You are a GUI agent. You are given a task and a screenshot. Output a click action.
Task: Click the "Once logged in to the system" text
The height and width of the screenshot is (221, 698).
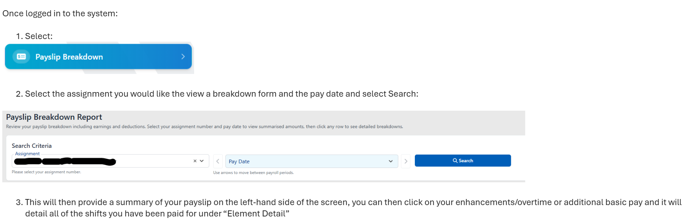click(60, 14)
